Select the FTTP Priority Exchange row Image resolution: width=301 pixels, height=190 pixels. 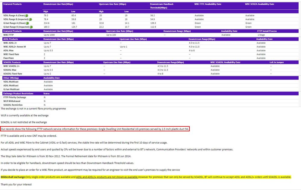point(14,97)
